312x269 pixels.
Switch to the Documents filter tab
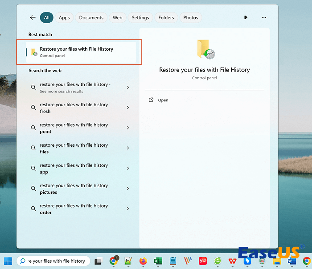91,18
